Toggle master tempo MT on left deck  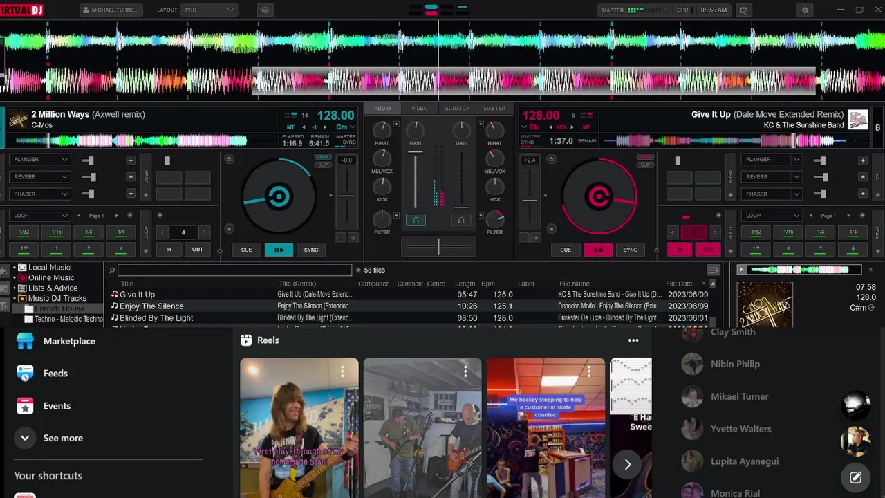coord(290,127)
